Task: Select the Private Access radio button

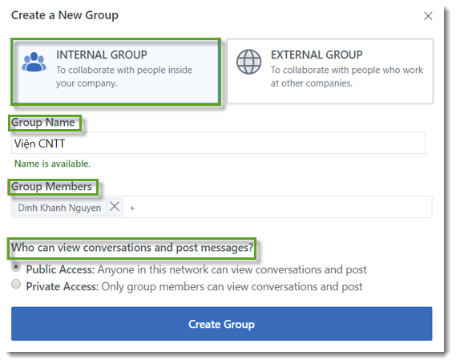Action: point(16,284)
